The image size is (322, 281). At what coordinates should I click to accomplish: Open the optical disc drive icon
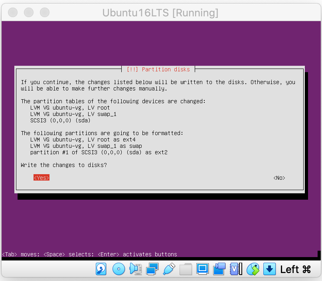pyautogui.click(x=119, y=269)
